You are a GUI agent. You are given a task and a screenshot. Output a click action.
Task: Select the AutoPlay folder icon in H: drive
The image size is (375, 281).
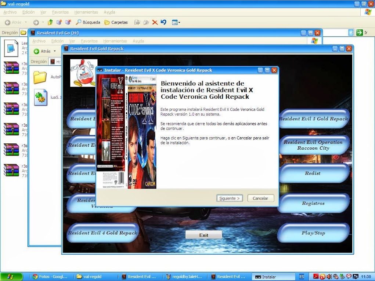click(40, 77)
